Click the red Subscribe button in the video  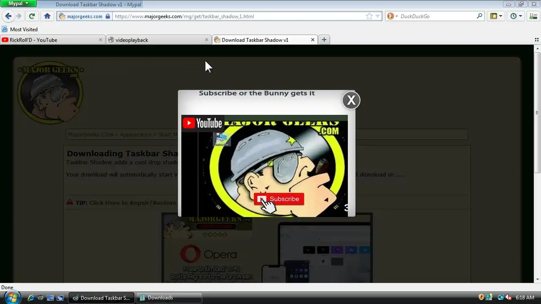[279, 199]
